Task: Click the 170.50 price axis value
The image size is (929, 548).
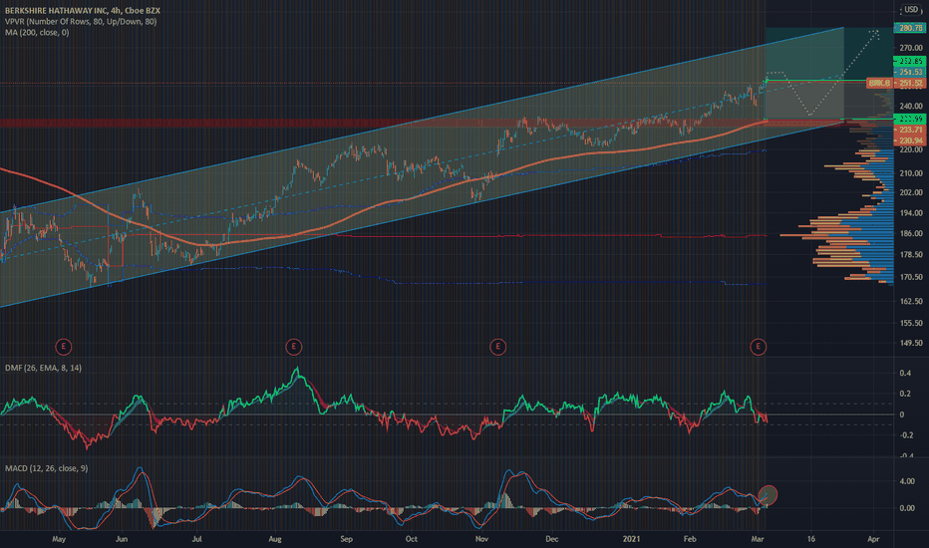Action: pos(911,277)
